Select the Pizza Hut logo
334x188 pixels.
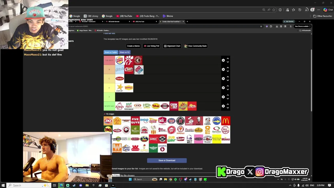[171, 130]
